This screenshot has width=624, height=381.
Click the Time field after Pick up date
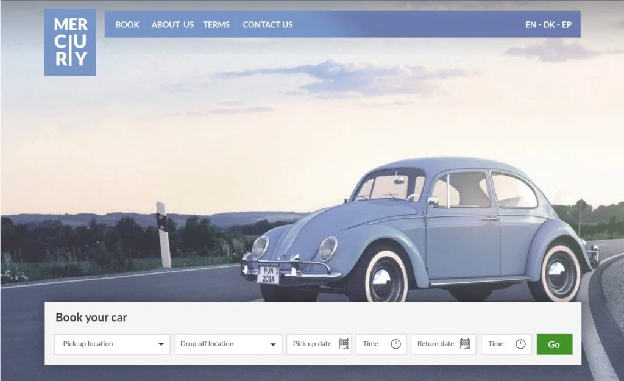tap(381, 344)
